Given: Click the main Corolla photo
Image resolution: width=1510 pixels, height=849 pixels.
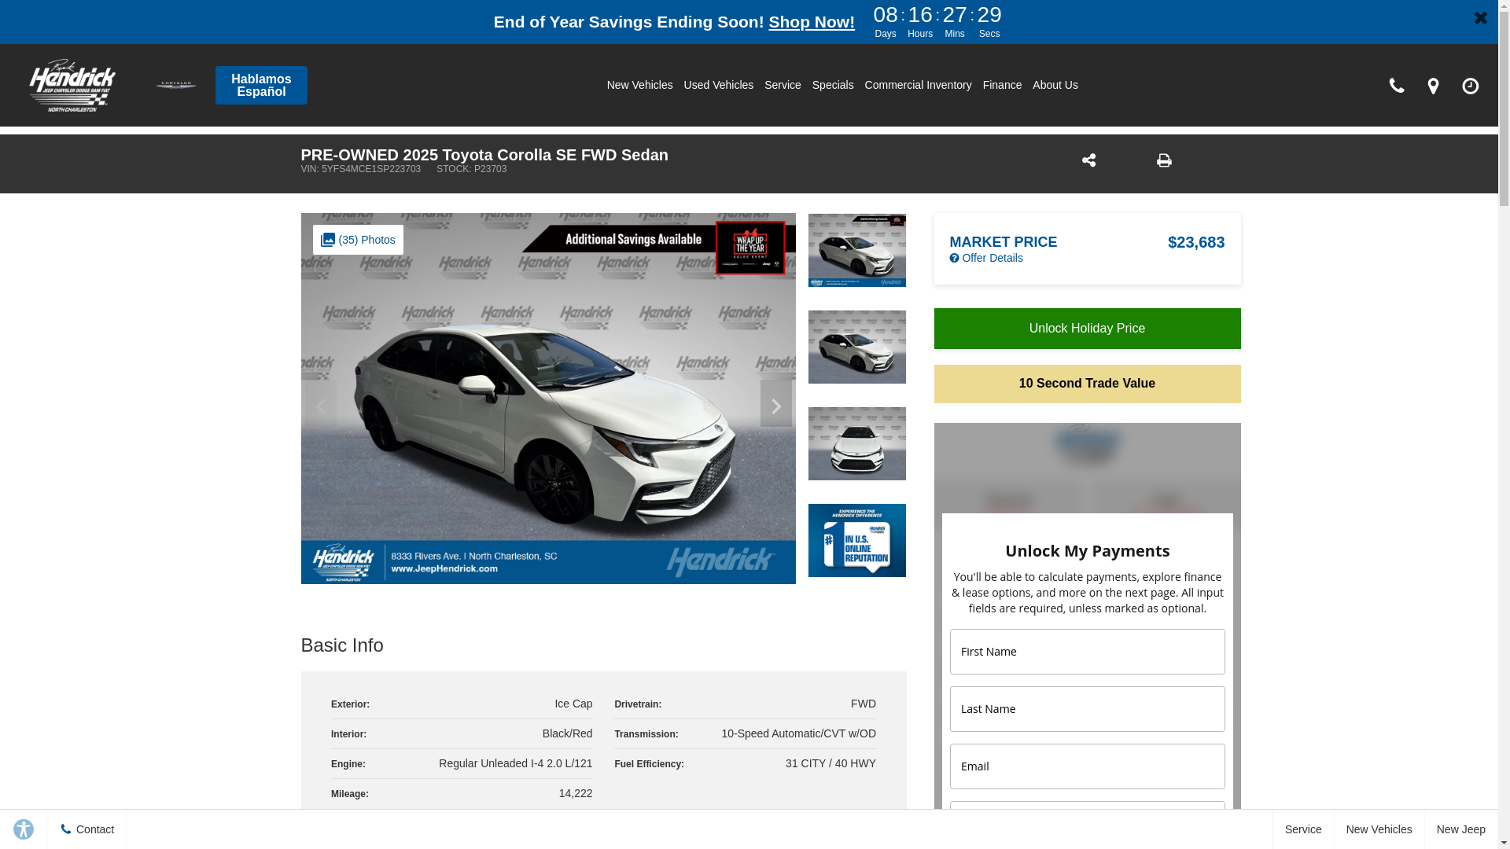Looking at the screenshot, I should pyautogui.click(x=548, y=399).
